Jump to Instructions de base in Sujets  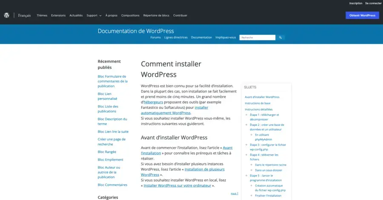257,103
